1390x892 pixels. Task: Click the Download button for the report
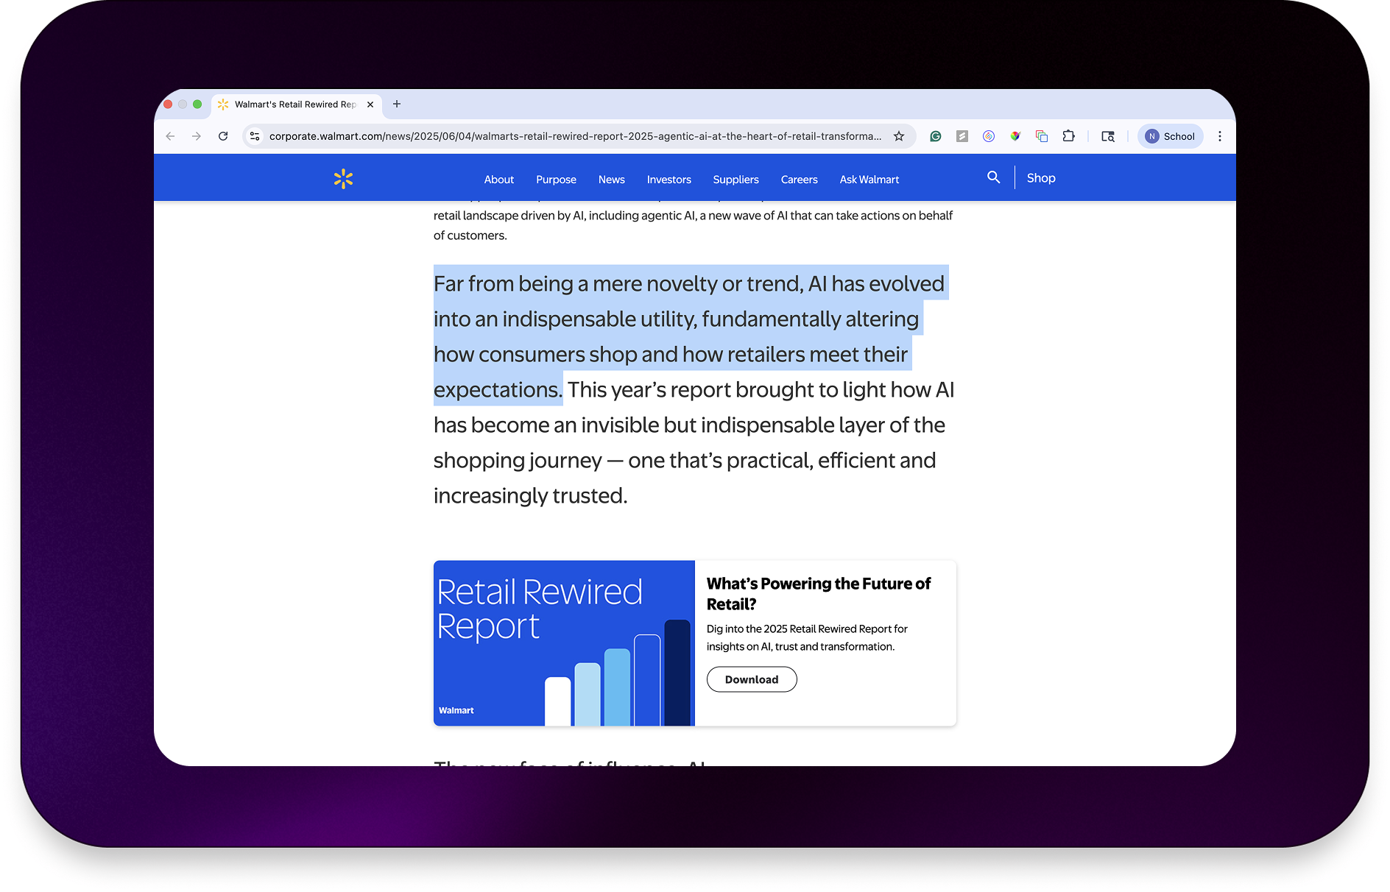(x=751, y=679)
